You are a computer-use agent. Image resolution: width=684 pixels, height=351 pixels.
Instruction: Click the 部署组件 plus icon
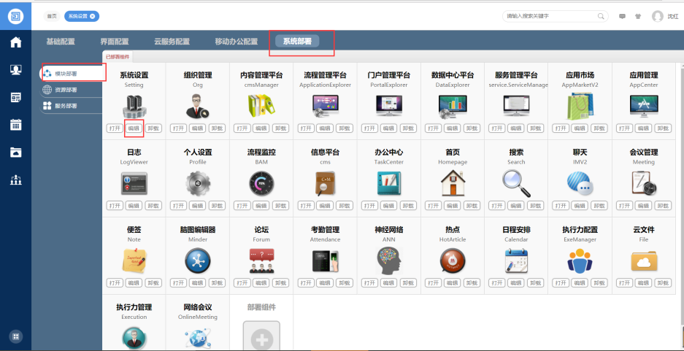click(261, 336)
